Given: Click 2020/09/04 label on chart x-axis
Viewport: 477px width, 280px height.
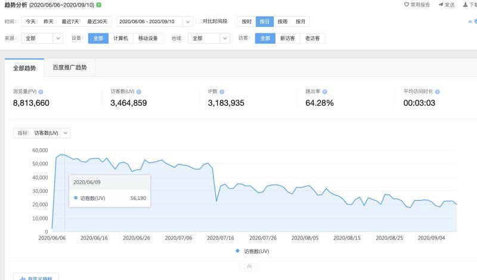Looking at the screenshot, I should (x=431, y=238).
